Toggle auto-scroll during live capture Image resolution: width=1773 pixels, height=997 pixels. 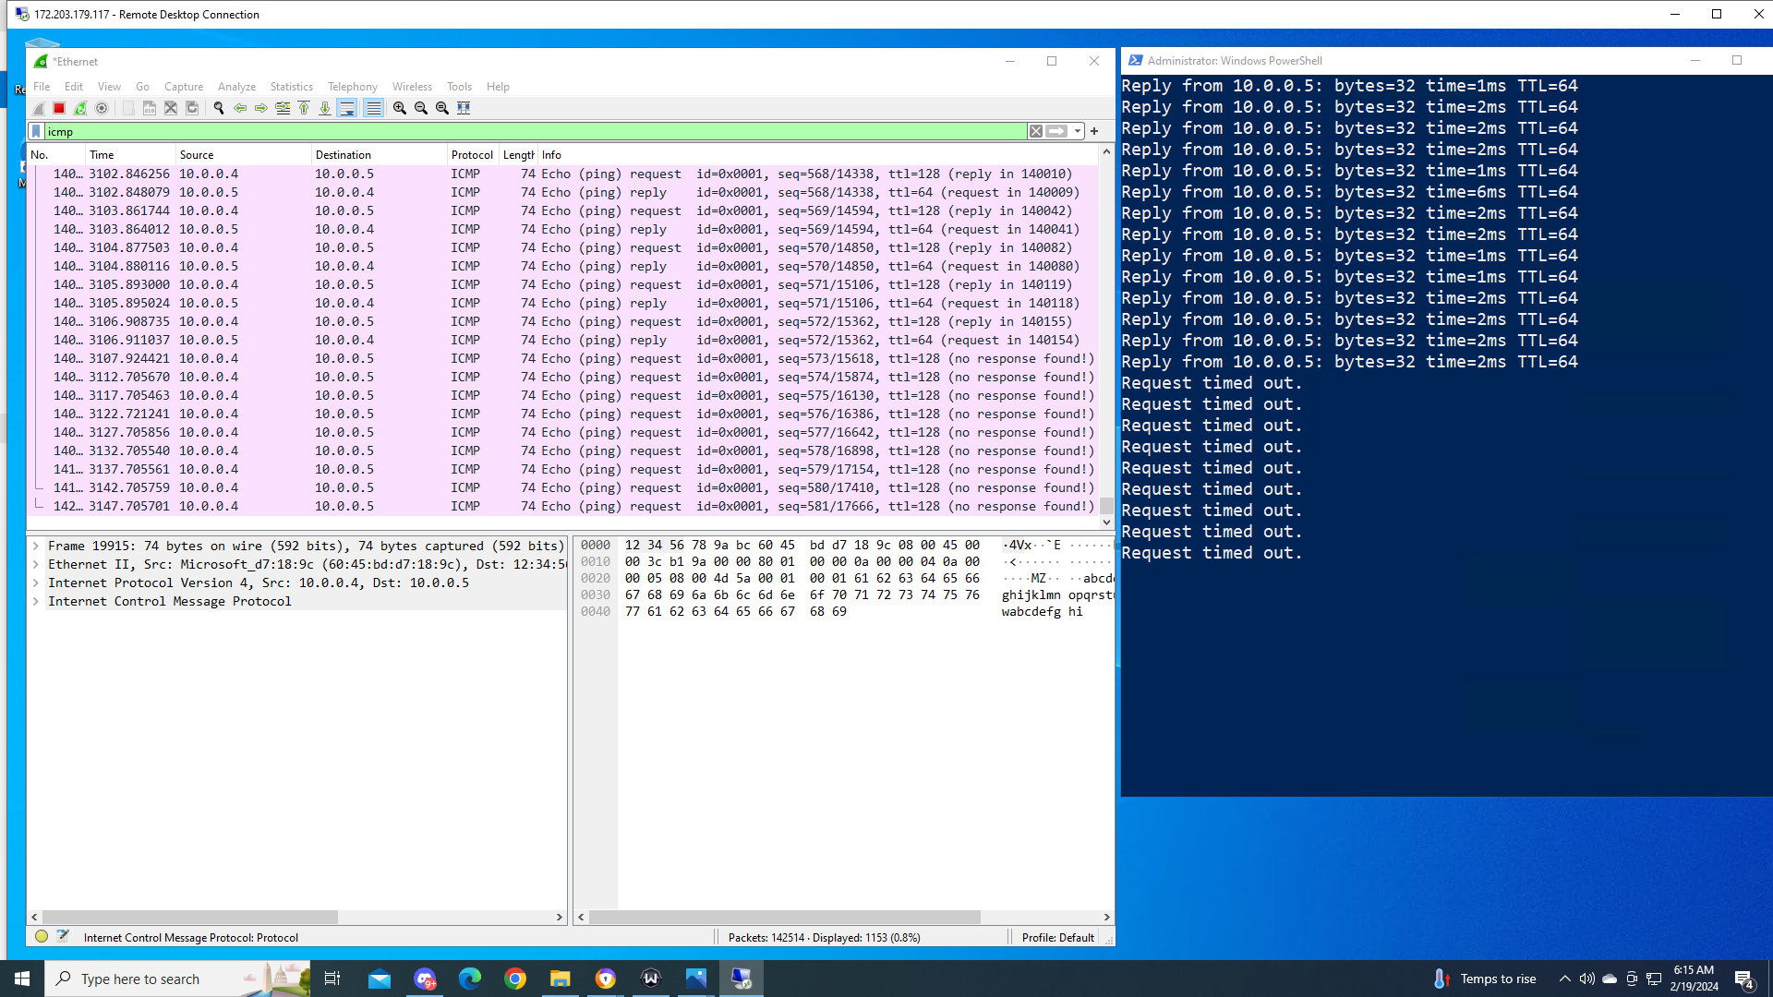coord(347,108)
